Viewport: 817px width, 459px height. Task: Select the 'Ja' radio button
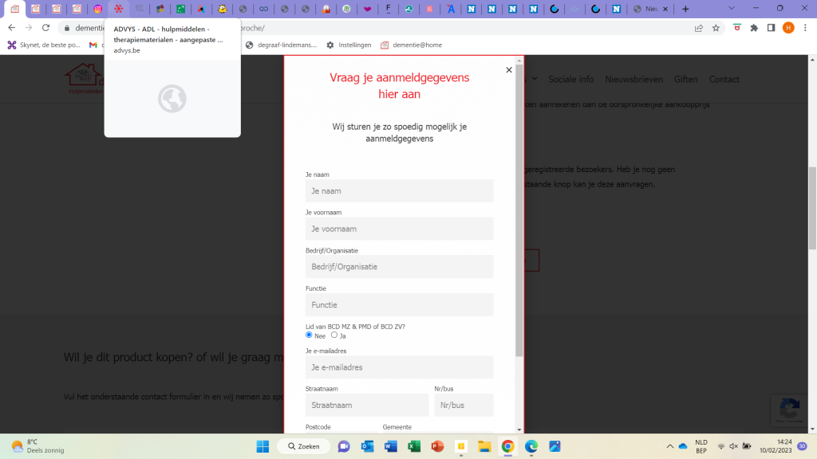334,335
